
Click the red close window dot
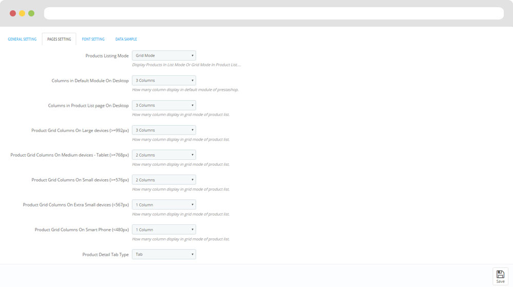tap(13, 13)
